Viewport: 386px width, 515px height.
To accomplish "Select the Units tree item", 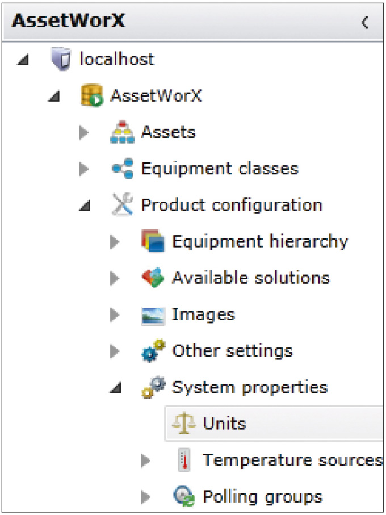I will (x=274, y=424).
